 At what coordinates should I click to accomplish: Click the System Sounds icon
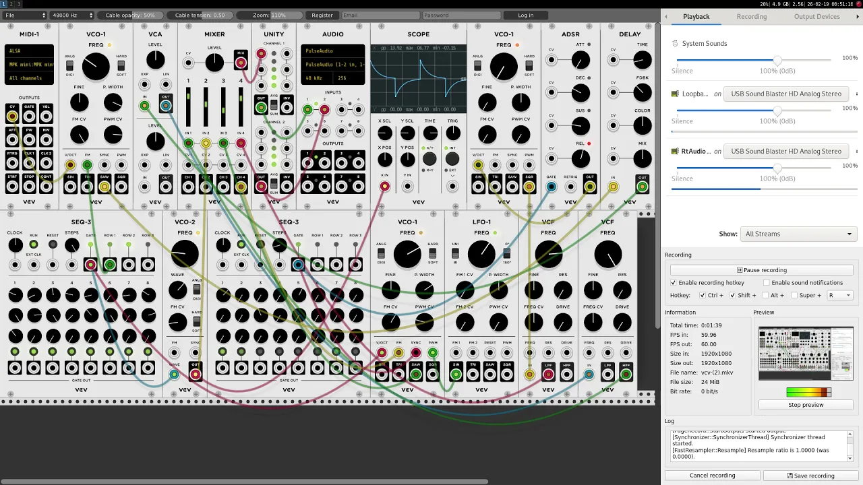pos(676,43)
